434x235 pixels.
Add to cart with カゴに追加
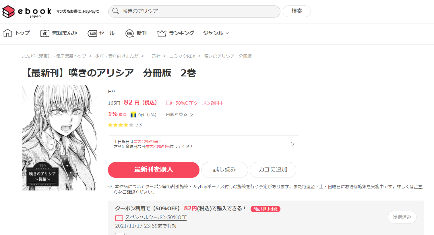click(273, 170)
